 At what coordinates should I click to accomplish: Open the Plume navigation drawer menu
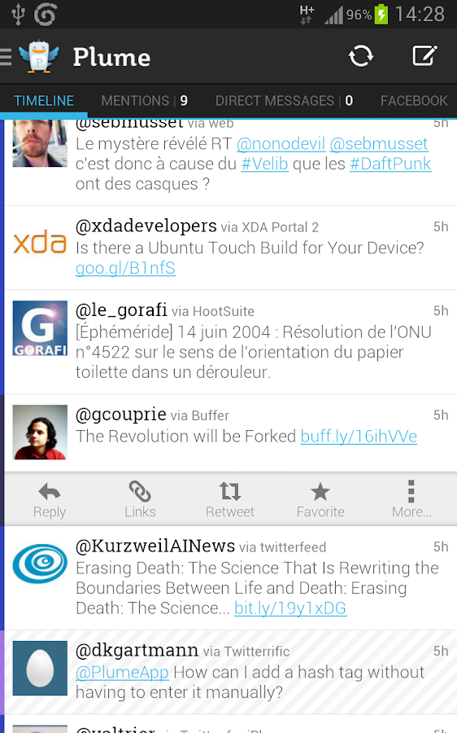tap(6, 56)
